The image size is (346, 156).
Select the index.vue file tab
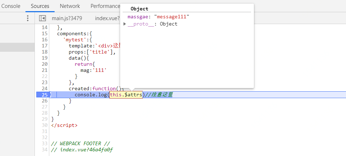click(x=108, y=18)
